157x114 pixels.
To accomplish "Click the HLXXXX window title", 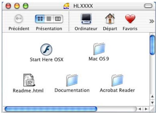I will point(83,6).
